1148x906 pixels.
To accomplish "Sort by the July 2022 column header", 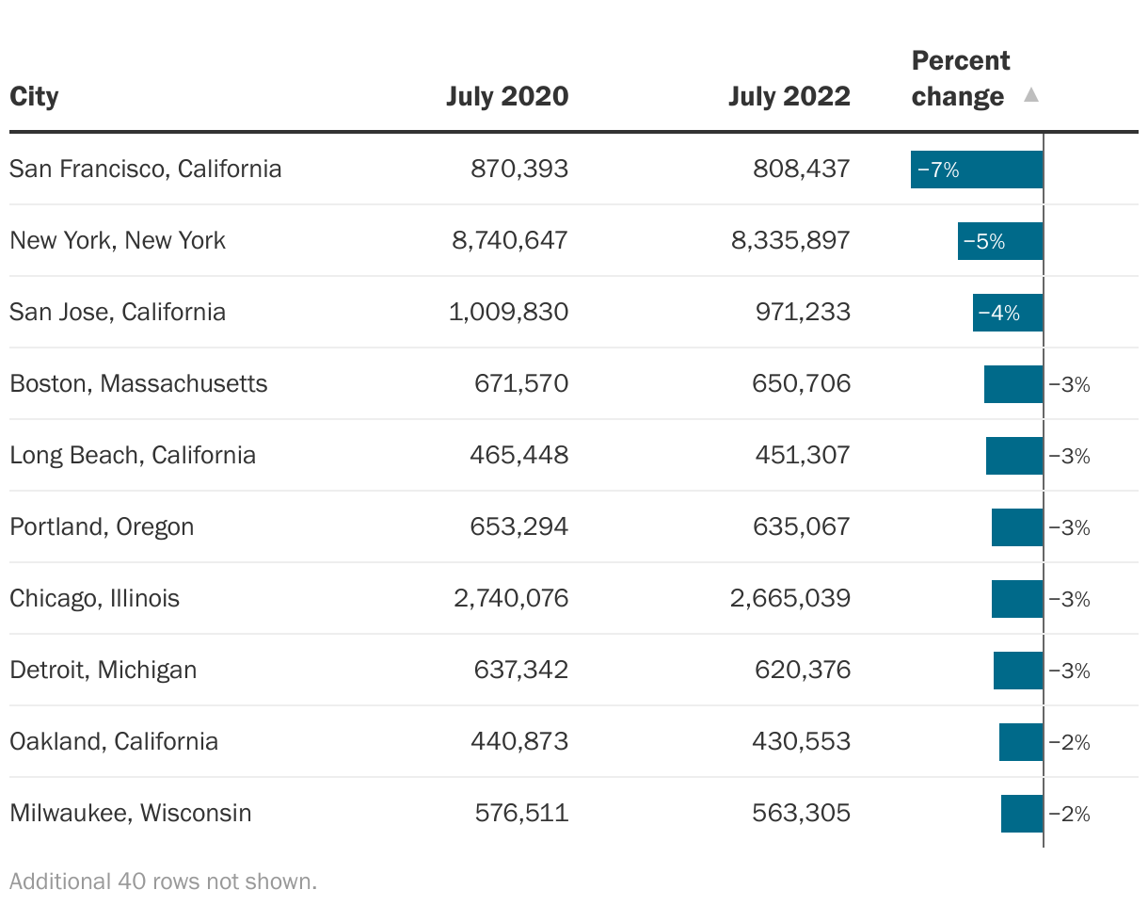I will point(789,96).
